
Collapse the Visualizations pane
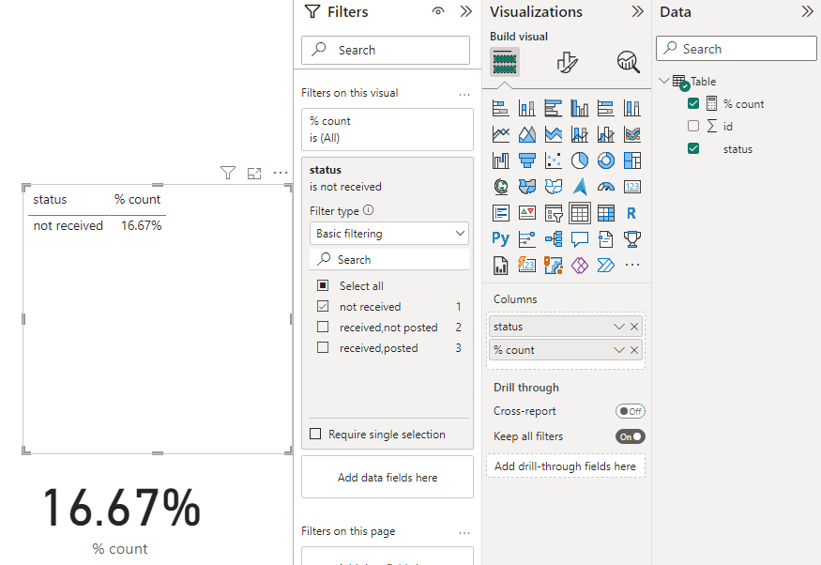tap(637, 11)
